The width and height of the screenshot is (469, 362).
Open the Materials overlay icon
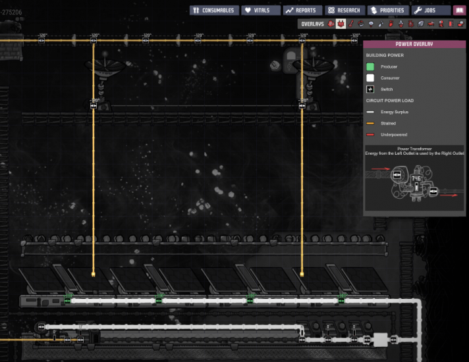coord(361,24)
